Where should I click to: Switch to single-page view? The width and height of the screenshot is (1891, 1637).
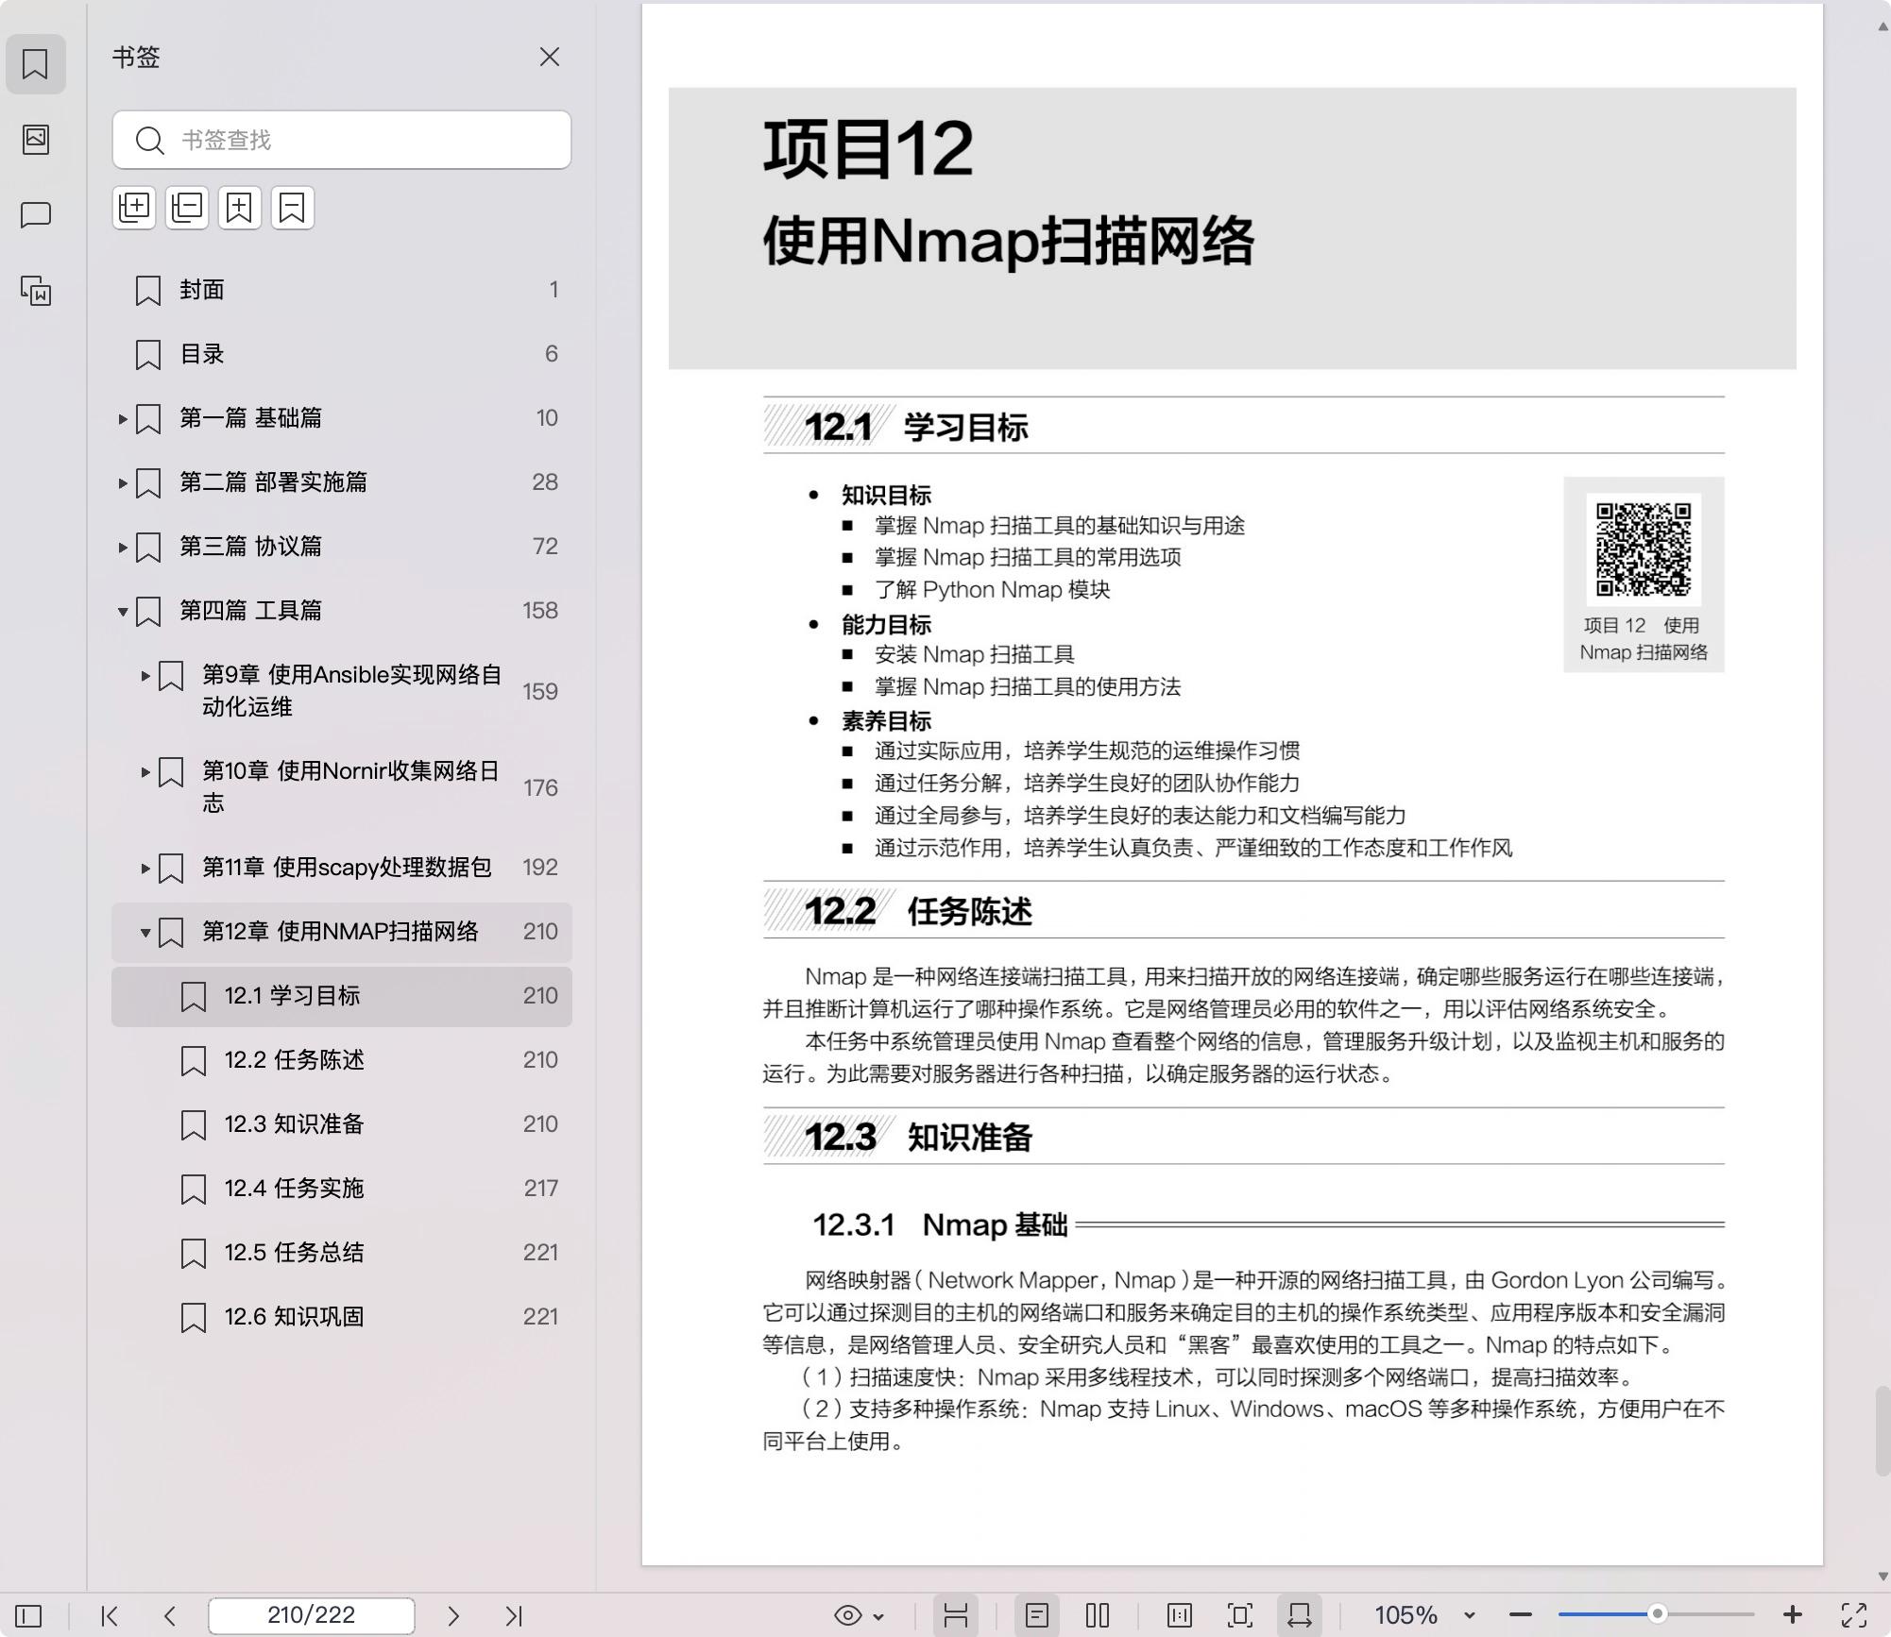click(1037, 1615)
